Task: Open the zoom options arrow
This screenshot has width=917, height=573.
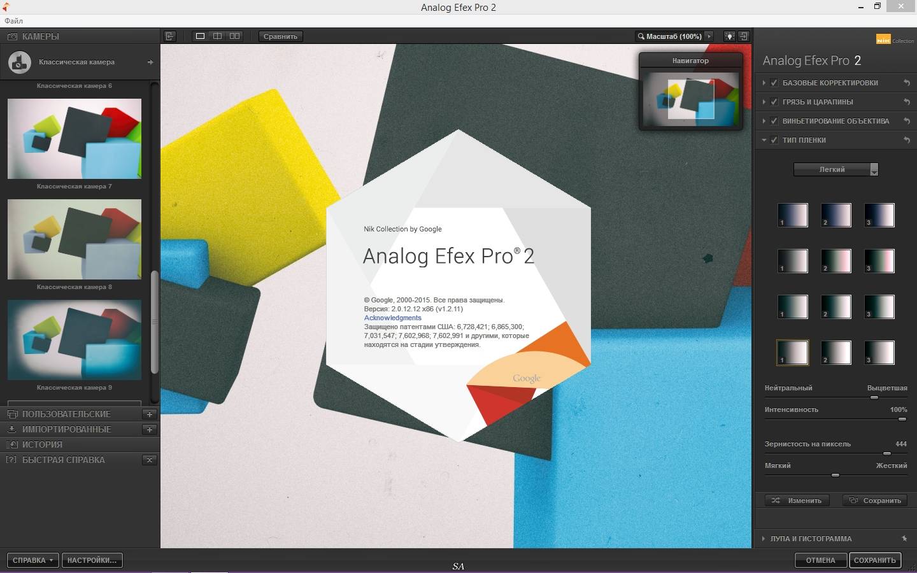Action: [x=709, y=36]
